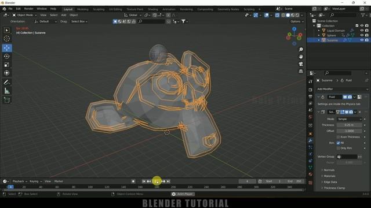This screenshot has height=208, width=371.
Task: Activate the Rotate tool
Action: point(6,56)
